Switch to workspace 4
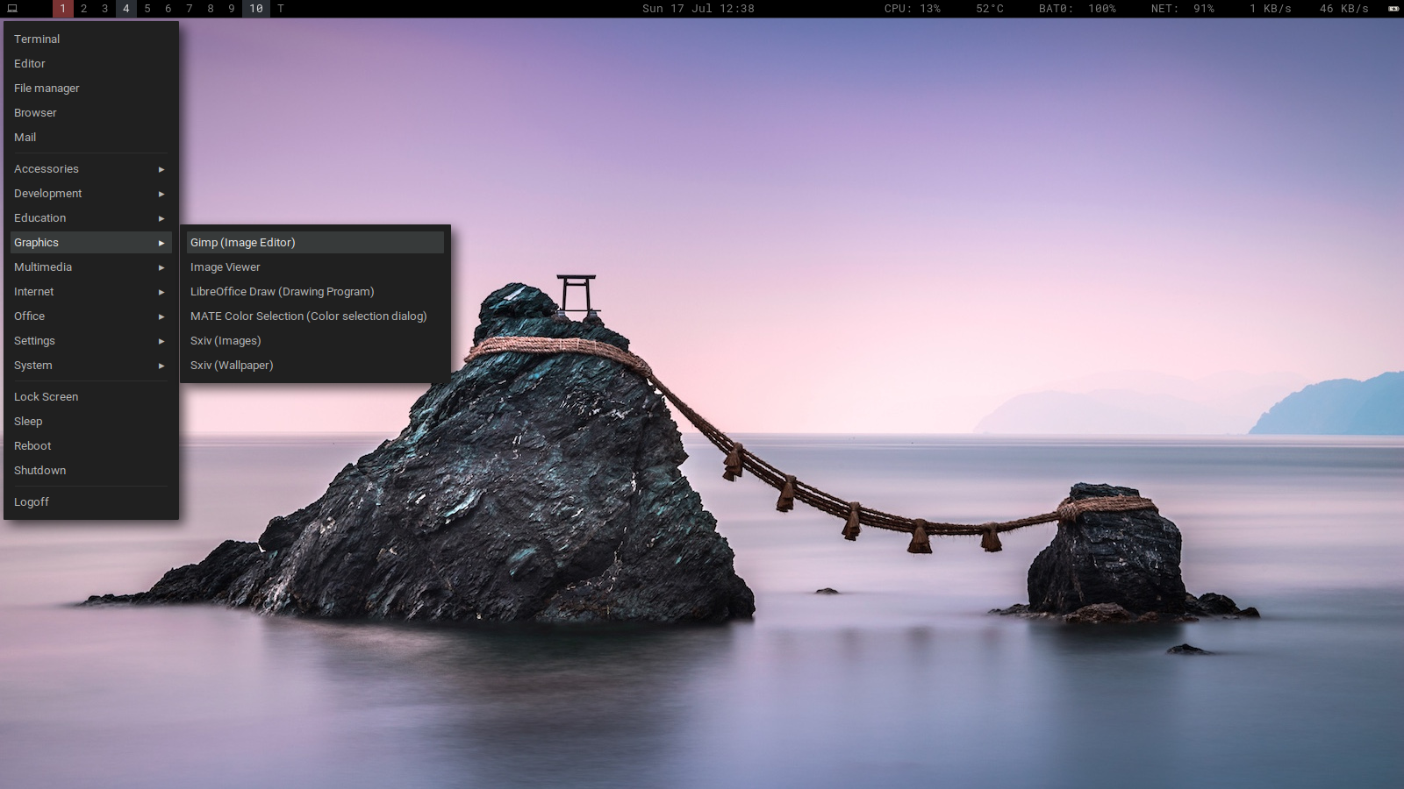Screen dimensions: 1404x789 (126, 9)
